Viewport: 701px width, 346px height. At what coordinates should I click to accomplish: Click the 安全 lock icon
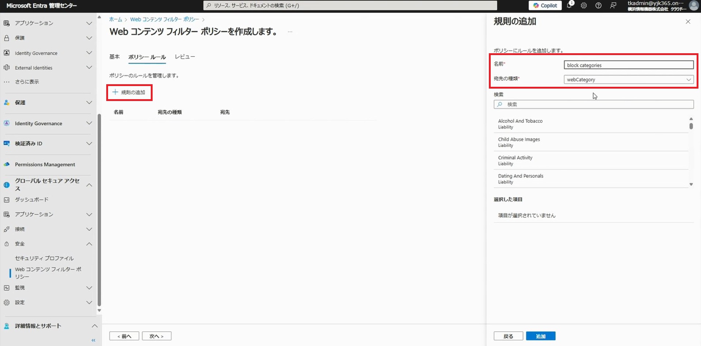coord(7,244)
